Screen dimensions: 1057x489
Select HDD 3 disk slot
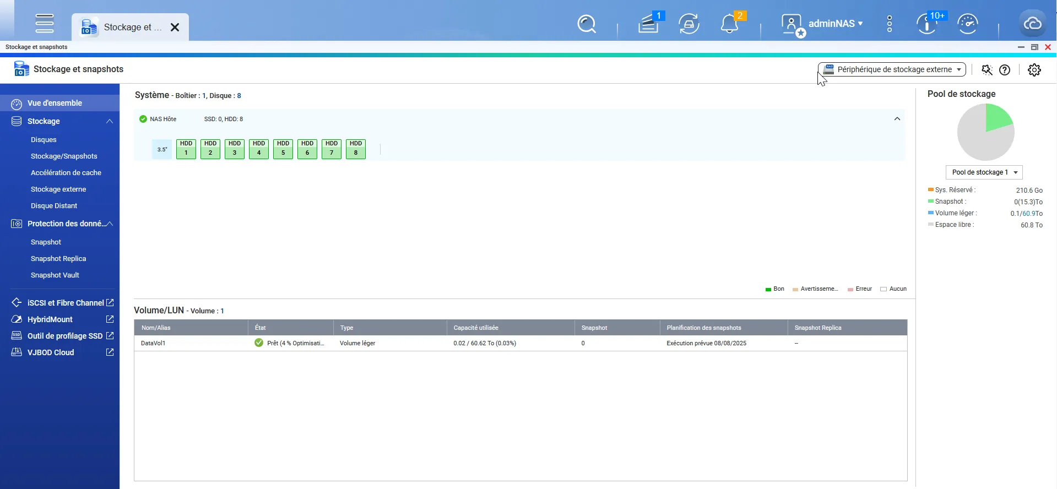point(235,149)
